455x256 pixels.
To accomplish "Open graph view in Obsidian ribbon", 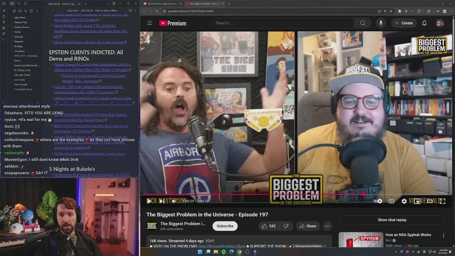I will click(4, 22).
